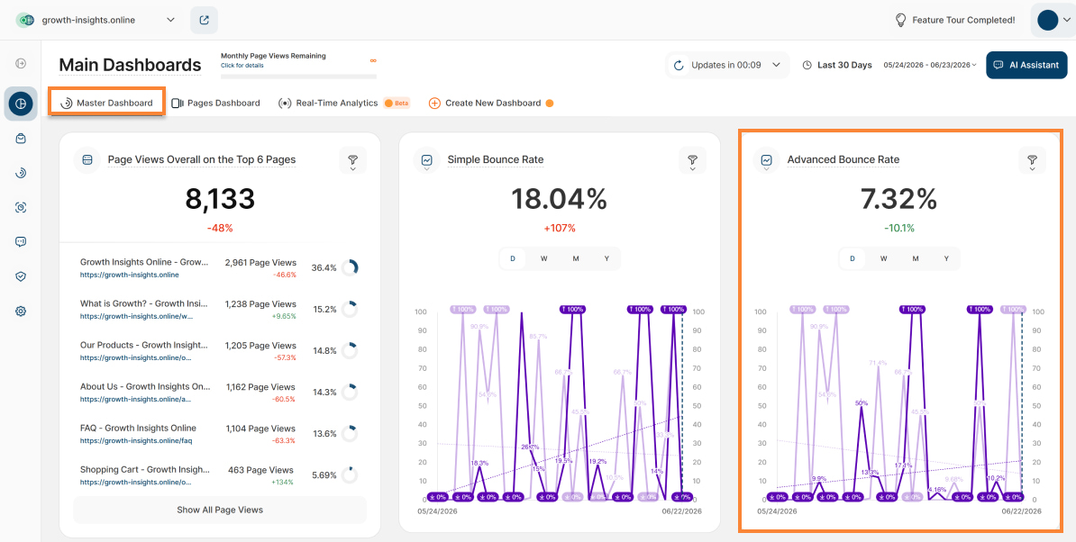
Task: Select monthly M view on Advanced Bounce Rate
Action: click(916, 258)
